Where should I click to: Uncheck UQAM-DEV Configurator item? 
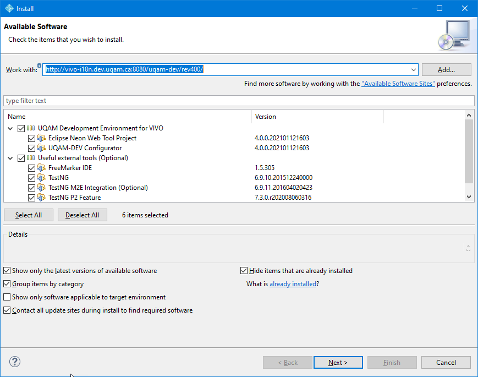click(x=31, y=148)
